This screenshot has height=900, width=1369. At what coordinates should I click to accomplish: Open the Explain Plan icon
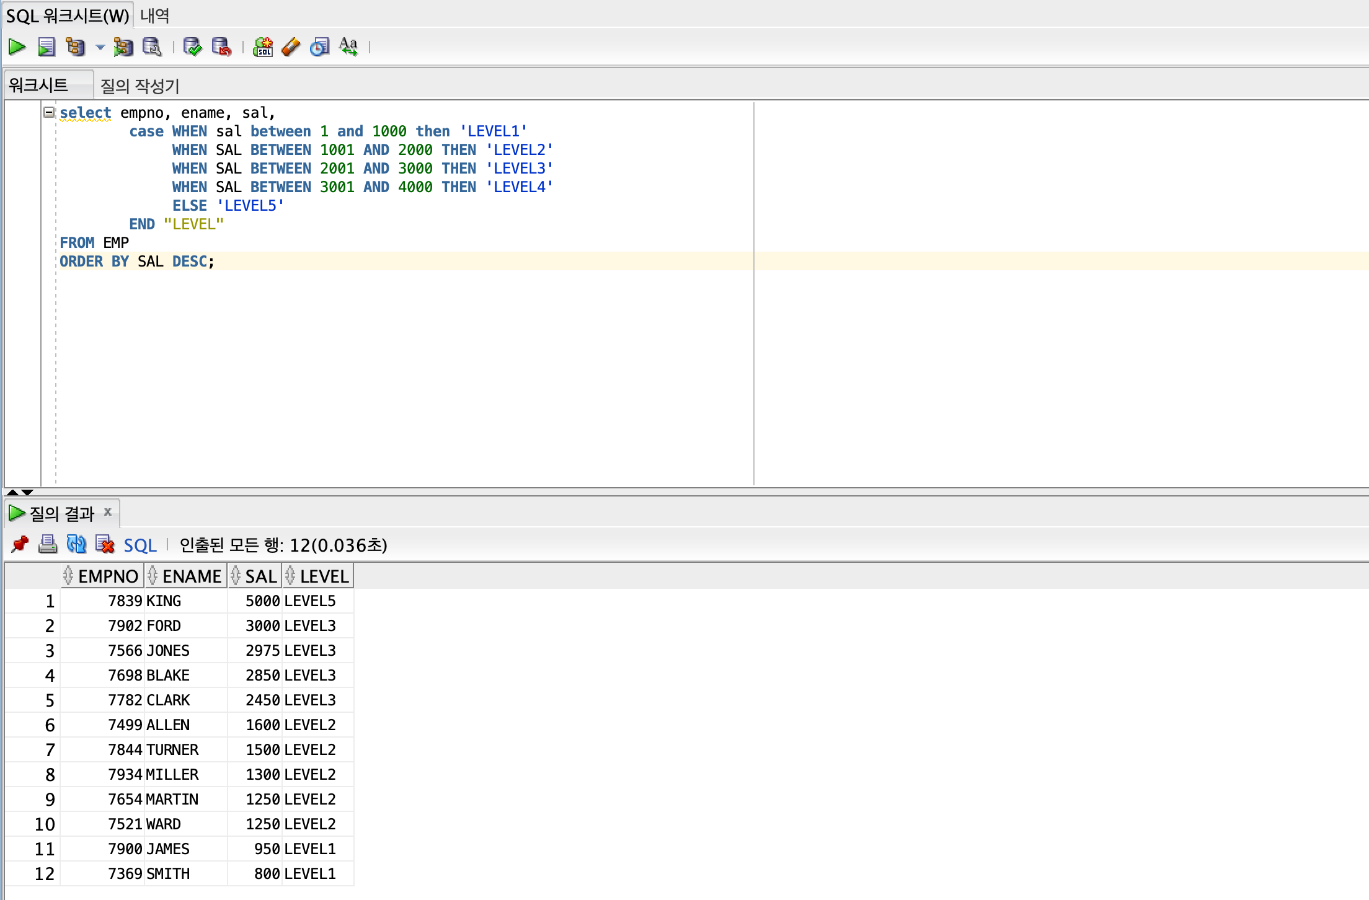tap(76, 47)
